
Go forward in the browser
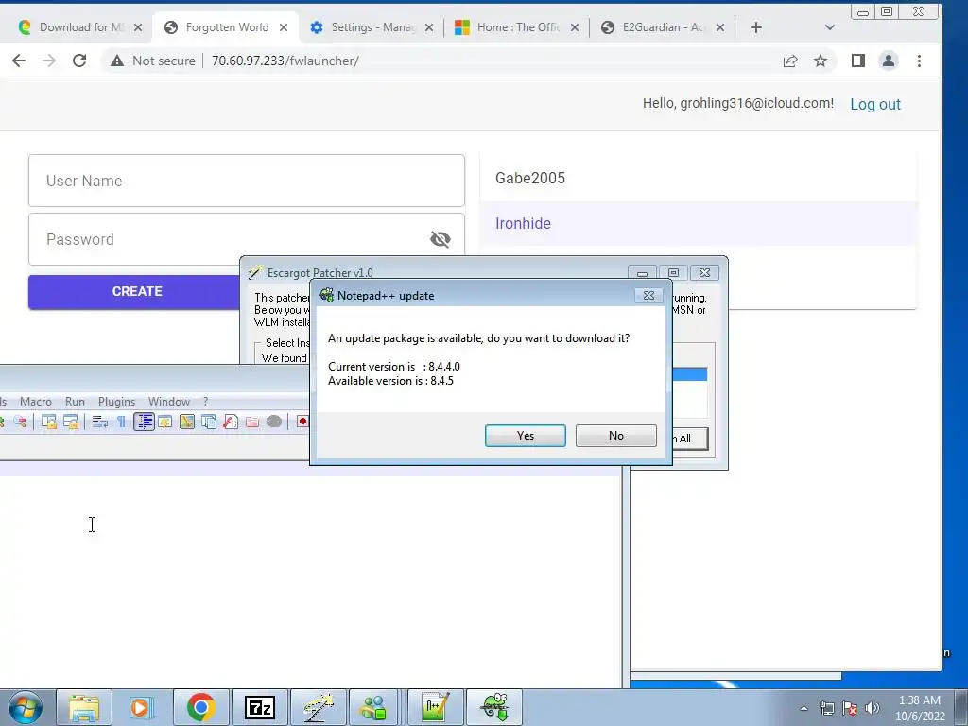click(49, 60)
